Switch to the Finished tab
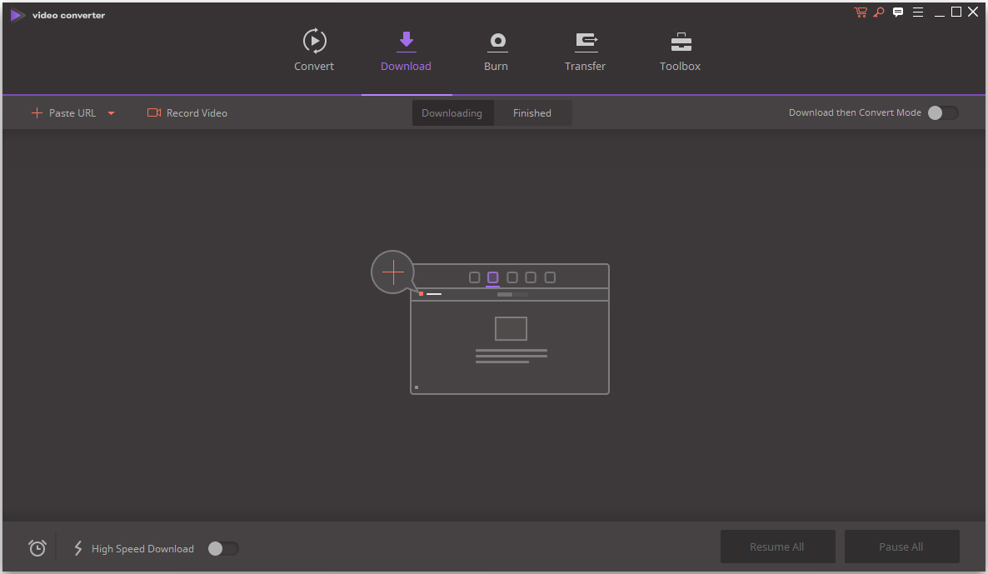This screenshot has width=988, height=574. click(532, 112)
